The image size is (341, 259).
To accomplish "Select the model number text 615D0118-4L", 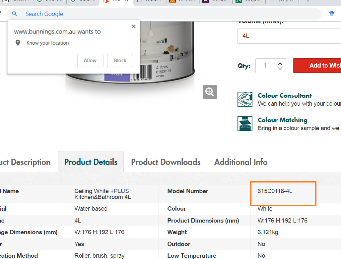I will point(275,191).
